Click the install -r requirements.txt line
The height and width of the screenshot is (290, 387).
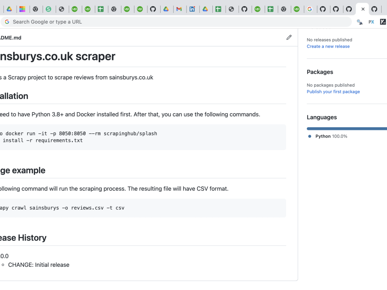tap(41, 140)
